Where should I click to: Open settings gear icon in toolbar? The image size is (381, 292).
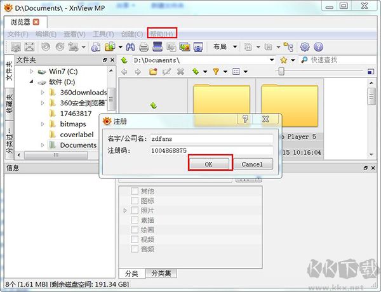(305, 46)
